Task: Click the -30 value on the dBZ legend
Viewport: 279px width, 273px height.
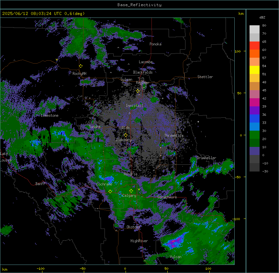Action: coord(265,172)
